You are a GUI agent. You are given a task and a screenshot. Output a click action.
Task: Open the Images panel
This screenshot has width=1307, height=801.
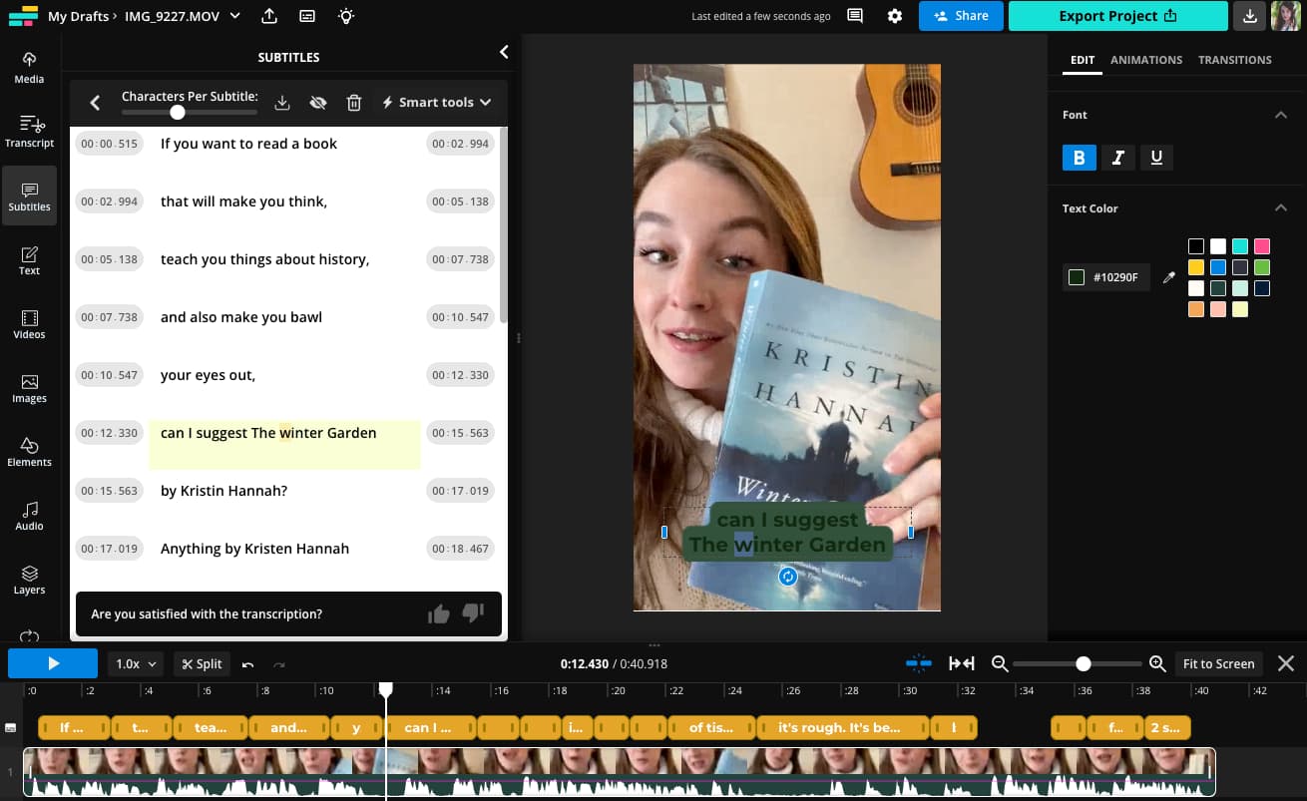29,387
